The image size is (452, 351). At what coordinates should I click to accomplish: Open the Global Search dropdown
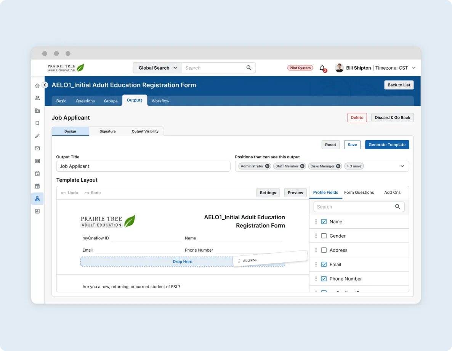pyautogui.click(x=157, y=68)
